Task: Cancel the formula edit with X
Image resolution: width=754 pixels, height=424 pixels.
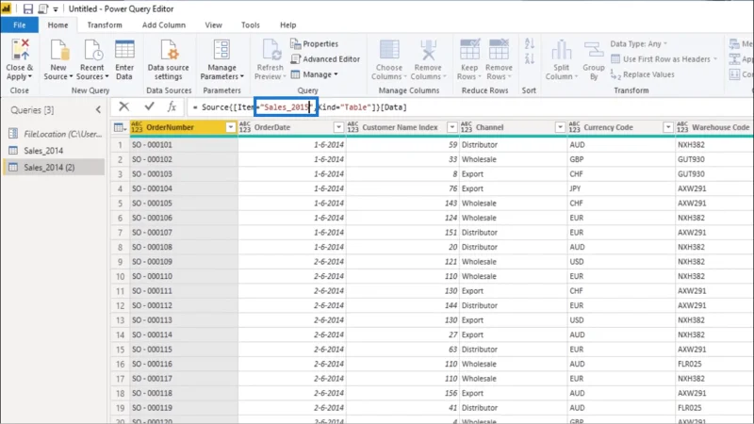Action: coord(124,106)
